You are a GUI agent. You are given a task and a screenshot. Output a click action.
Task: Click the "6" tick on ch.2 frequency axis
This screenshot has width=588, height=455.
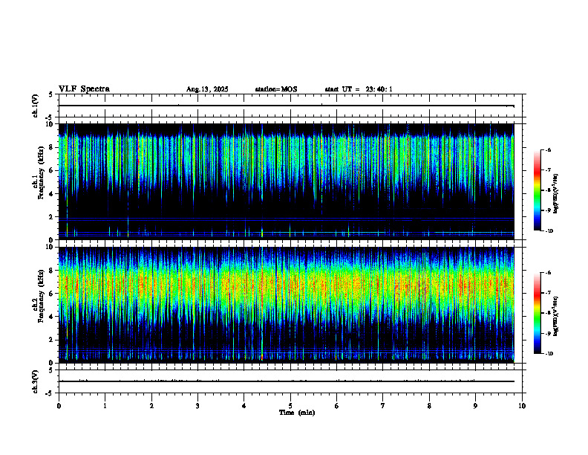coord(52,294)
